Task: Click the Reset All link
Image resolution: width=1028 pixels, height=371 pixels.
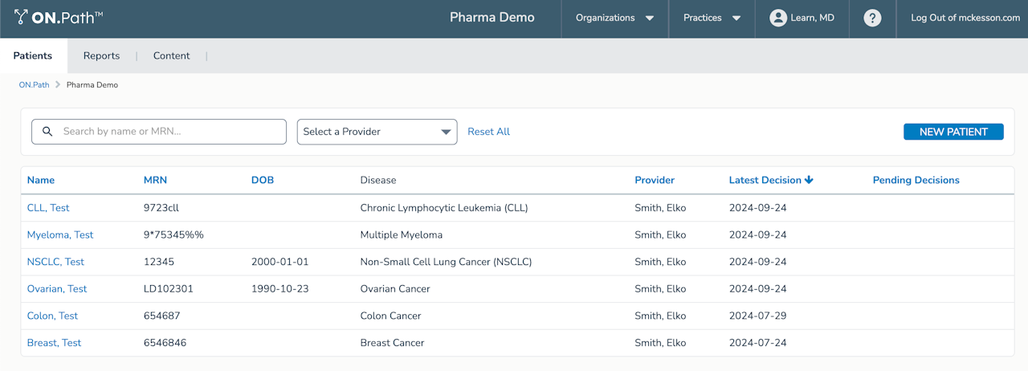Action: [488, 132]
